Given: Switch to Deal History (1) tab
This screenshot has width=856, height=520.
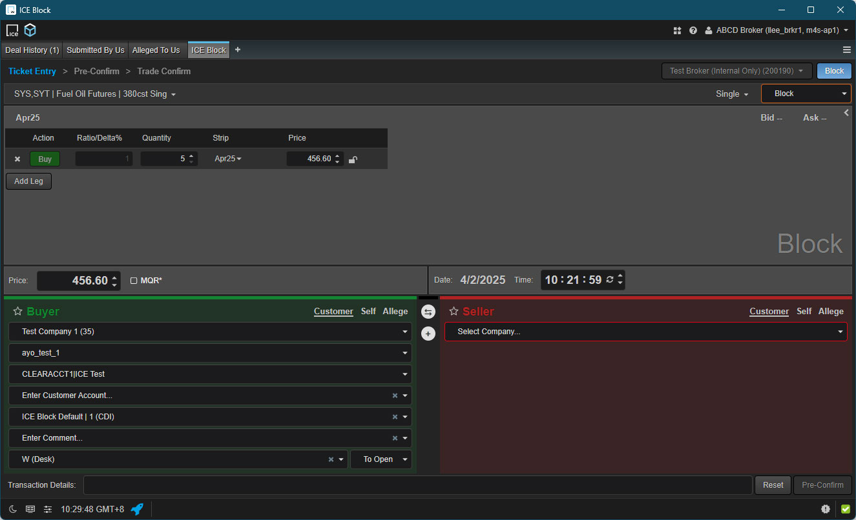Looking at the screenshot, I should tap(32, 50).
